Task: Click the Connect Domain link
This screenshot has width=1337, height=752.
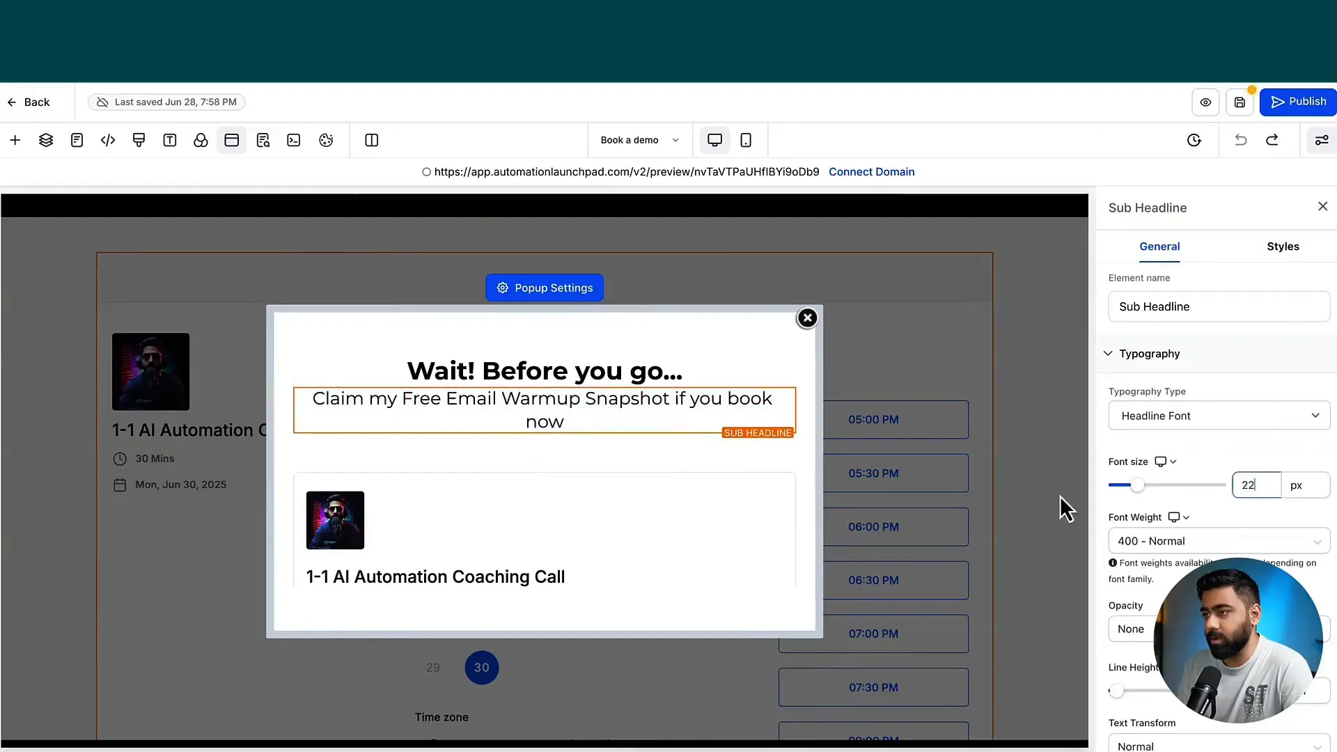Action: (x=871, y=172)
